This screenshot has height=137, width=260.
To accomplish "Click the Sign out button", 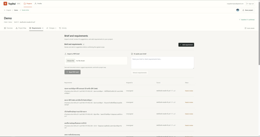I will 250,4.
